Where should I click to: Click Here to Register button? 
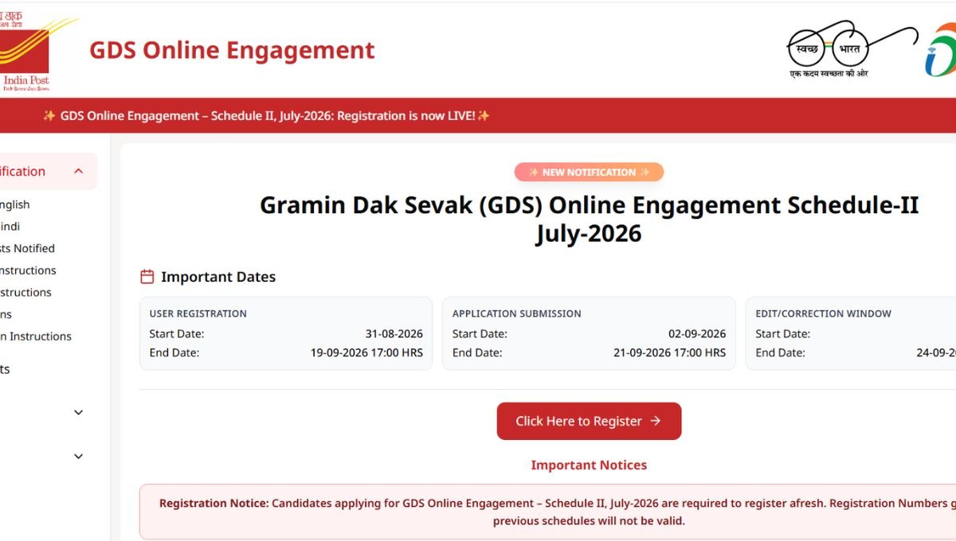(x=589, y=421)
